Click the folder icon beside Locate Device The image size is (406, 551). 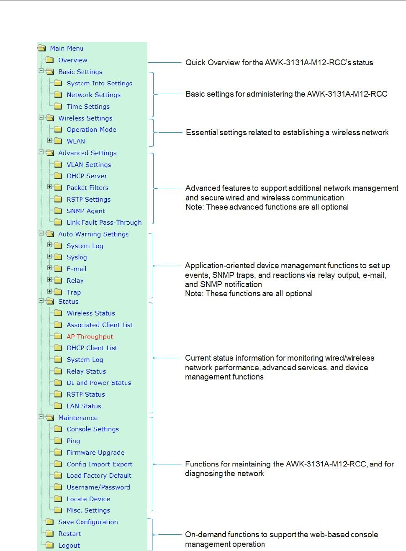pyautogui.click(x=58, y=499)
